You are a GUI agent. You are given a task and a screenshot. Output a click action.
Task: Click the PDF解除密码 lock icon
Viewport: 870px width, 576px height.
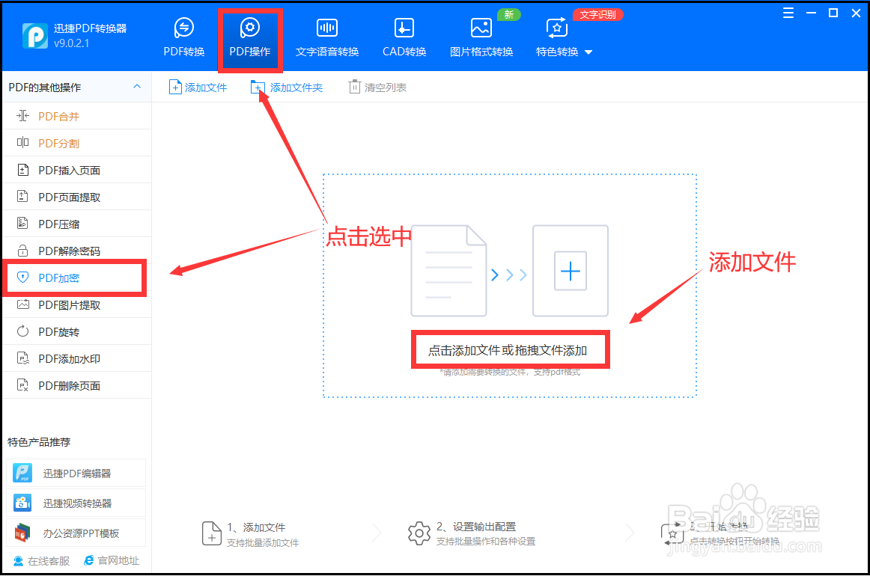click(x=22, y=251)
